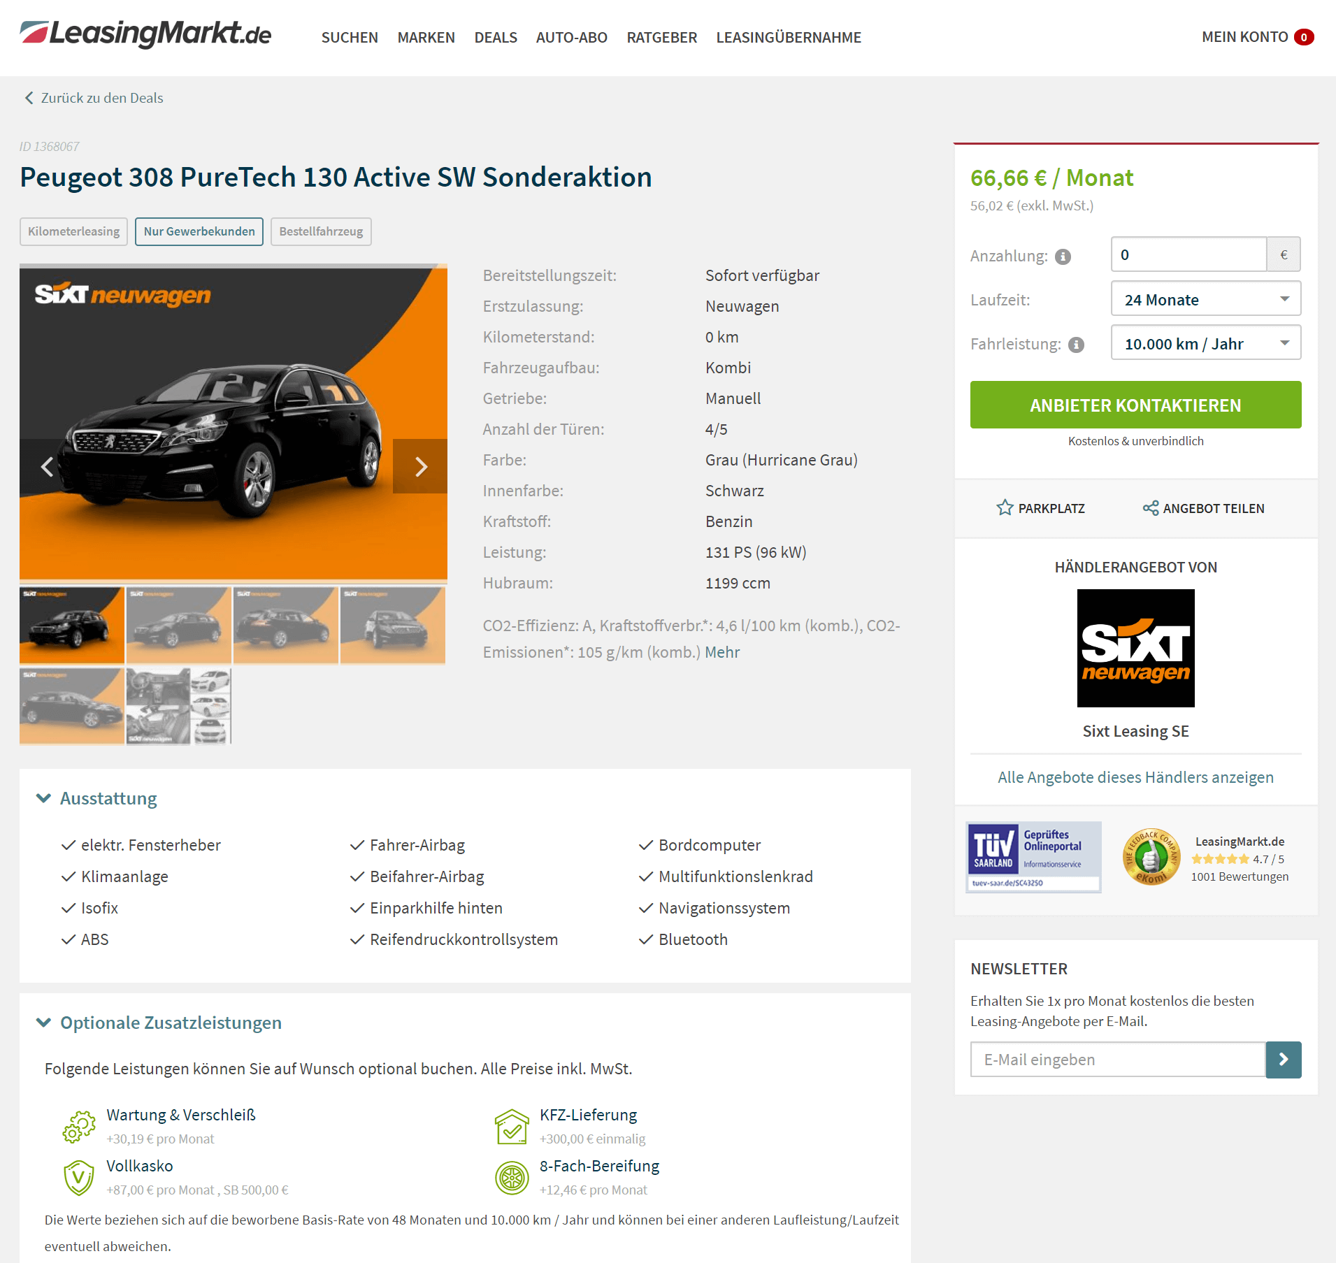Select second thumbnail in top row
This screenshot has width=1336, height=1263.
click(x=179, y=626)
